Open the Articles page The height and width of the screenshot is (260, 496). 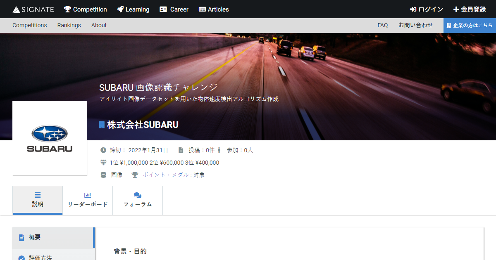pos(214,9)
